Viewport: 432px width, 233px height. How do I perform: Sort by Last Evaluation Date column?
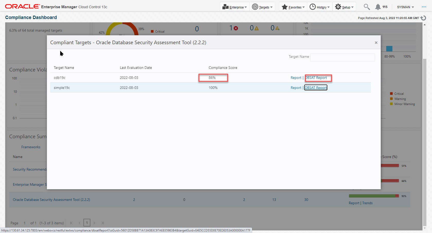pos(136,68)
